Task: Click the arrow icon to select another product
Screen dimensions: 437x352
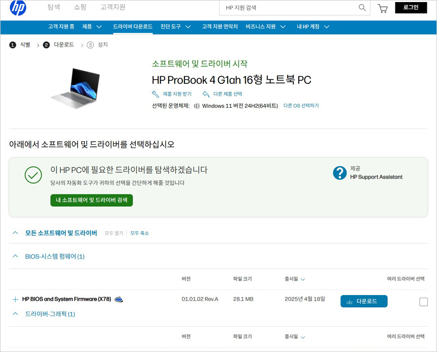Action: (206, 94)
